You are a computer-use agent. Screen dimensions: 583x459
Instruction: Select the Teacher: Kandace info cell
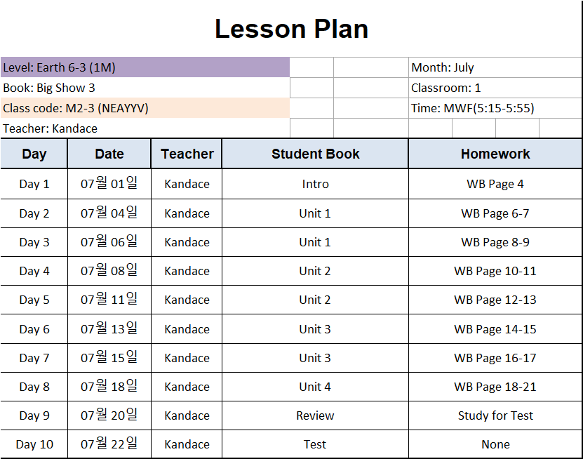tap(145, 128)
